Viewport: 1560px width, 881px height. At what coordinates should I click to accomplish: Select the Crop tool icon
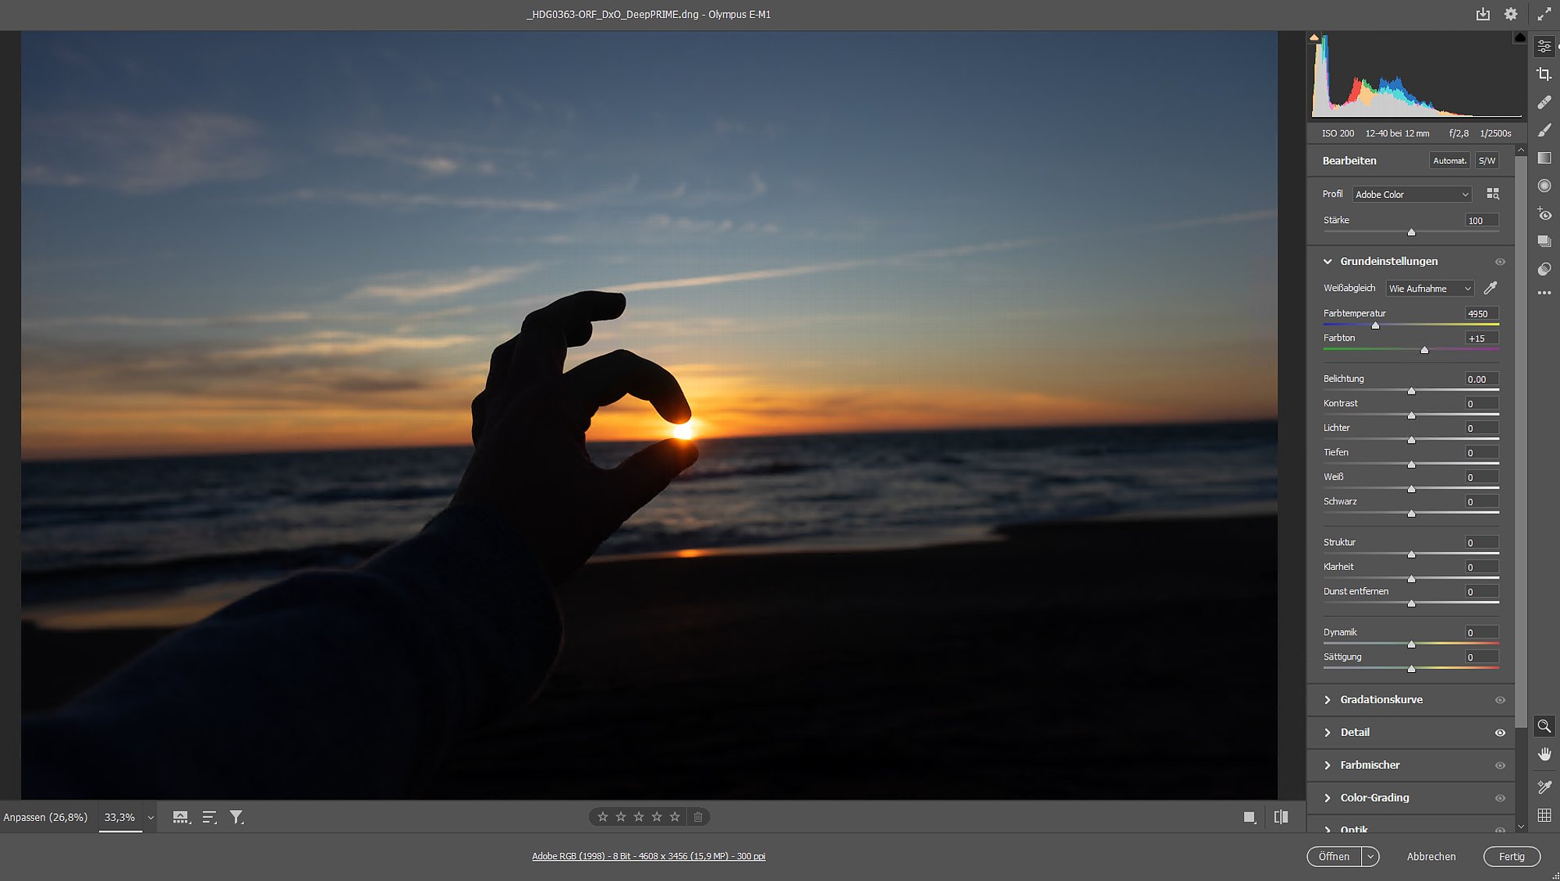[x=1544, y=74]
